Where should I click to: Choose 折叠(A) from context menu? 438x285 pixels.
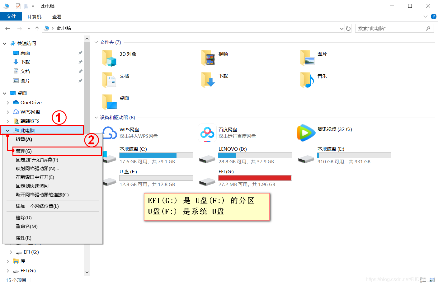53,139
